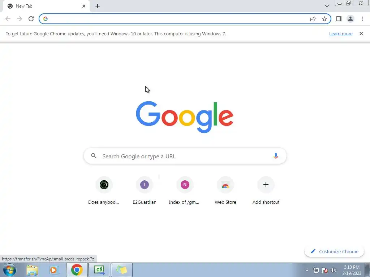Reload the current page
Viewport: 370px width, 277px height.
31,19
